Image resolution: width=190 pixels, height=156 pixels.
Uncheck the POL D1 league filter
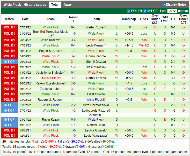click(128, 11)
